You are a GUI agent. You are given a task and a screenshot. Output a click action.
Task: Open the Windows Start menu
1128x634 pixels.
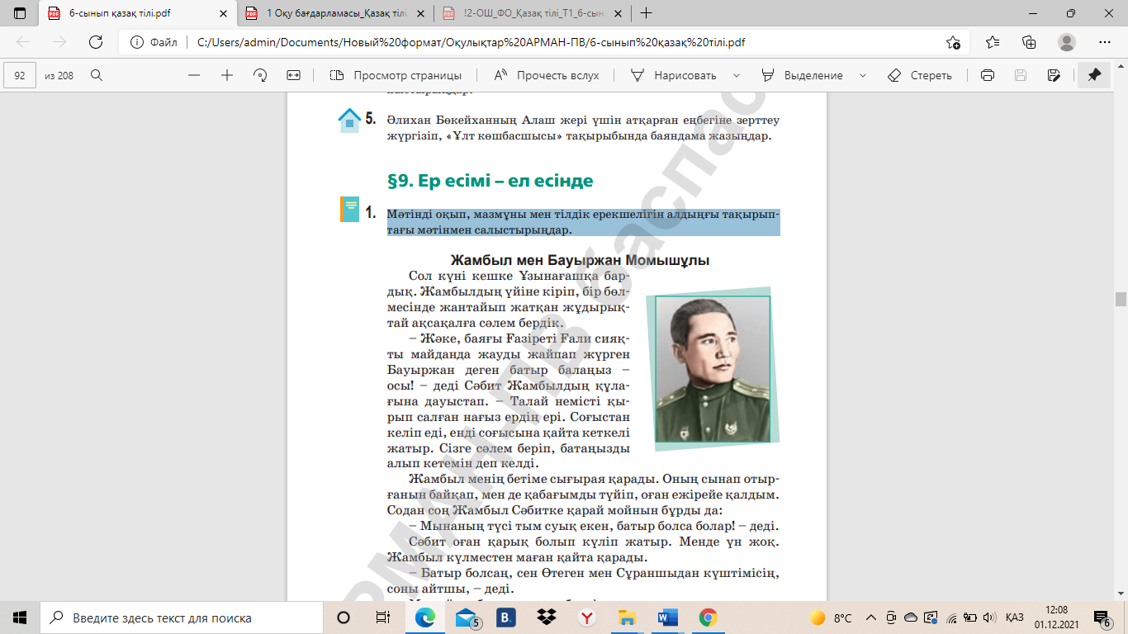click(20, 617)
